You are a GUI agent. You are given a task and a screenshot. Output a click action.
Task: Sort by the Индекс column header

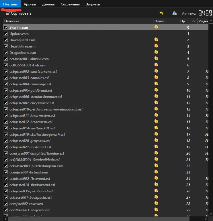tap(204, 21)
